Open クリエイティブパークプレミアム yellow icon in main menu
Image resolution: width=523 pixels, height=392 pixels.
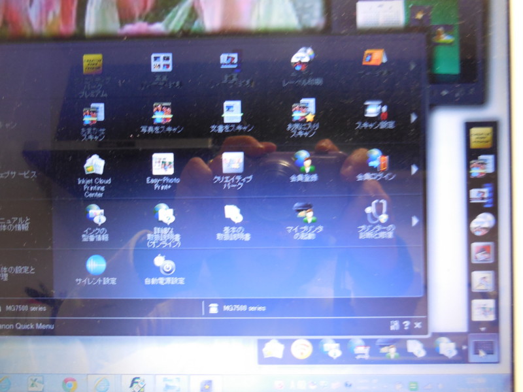pyautogui.click(x=93, y=64)
